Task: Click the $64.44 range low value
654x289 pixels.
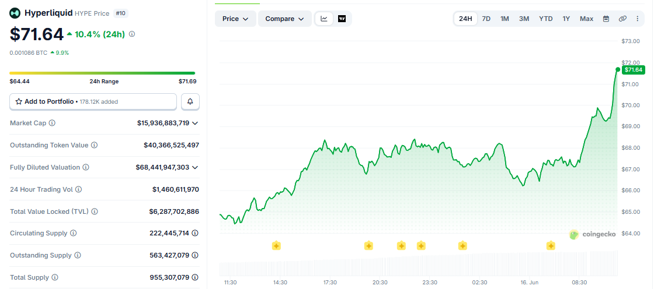Action: (x=20, y=82)
